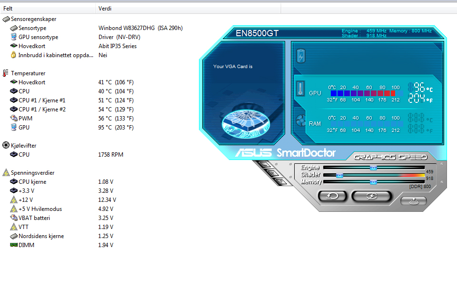Click the value 1.08 V
457x289 pixels.
[x=106, y=182]
